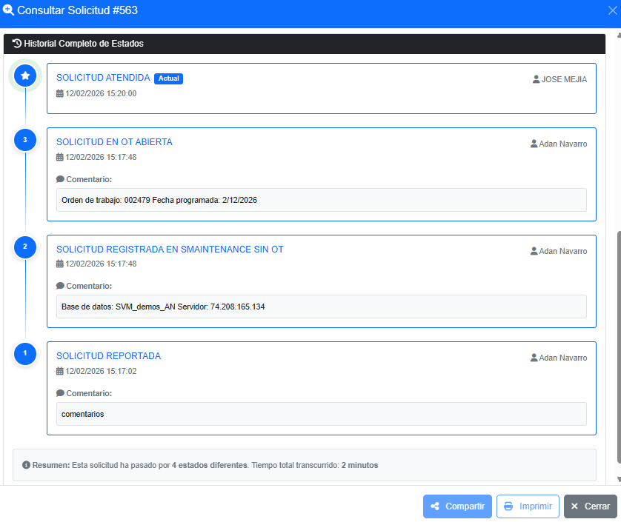Select timeline step 3 circle

click(x=25, y=140)
